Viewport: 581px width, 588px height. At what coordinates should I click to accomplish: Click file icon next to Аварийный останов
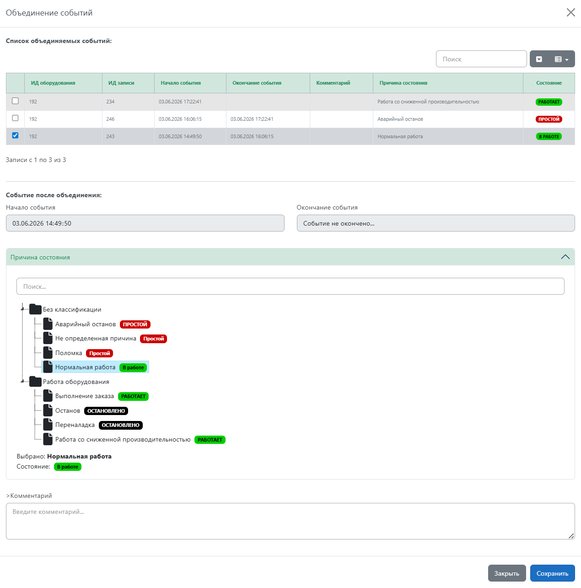click(48, 324)
